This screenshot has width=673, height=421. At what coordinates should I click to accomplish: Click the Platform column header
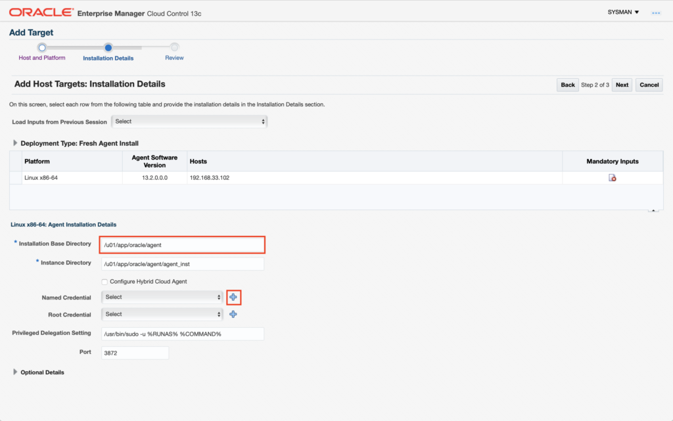point(72,161)
